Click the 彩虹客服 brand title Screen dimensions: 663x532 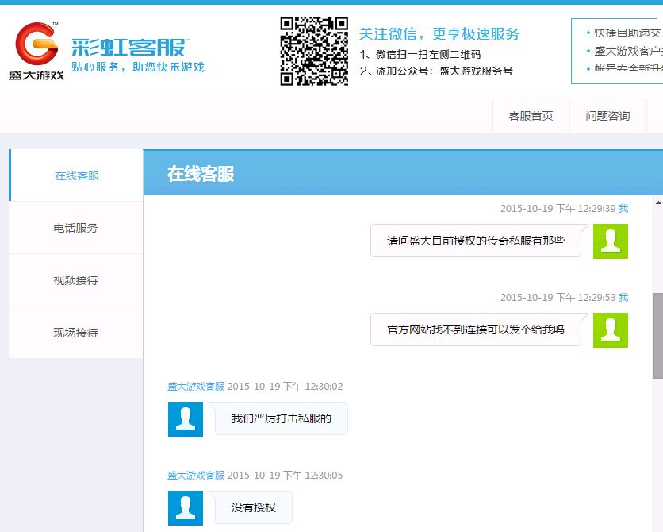pyautogui.click(x=128, y=46)
